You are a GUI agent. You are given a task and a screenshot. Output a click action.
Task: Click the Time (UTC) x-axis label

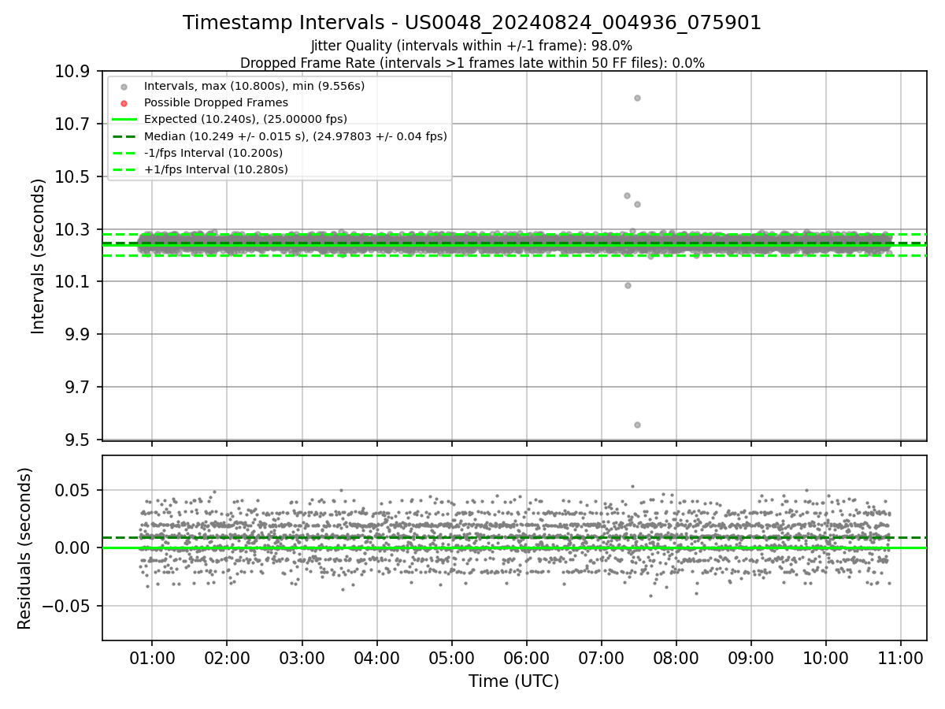tap(513, 681)
